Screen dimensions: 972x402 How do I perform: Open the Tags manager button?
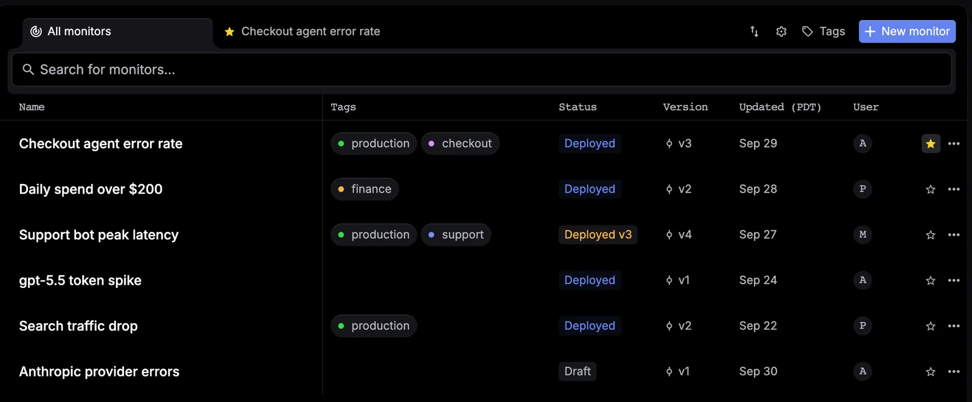pyautogui.click(x=823, y=32)
